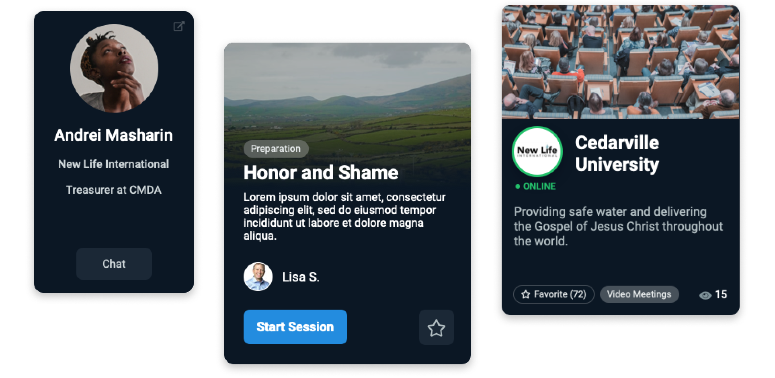Click the star favorite icon button
Screen dimensions: 775x378
[x=436, y=327]
